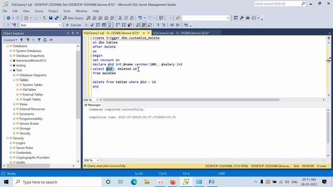Image resolution: width=333 pixels, height=187 pixels.
Task: Collapse the Test database node
Action: point(10,70)
